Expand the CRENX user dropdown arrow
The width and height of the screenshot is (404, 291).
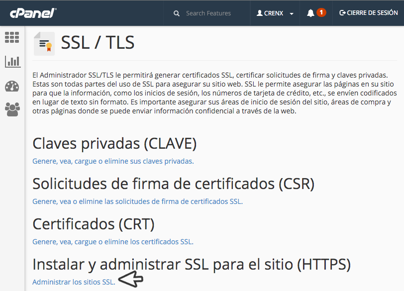click(292, 14)
